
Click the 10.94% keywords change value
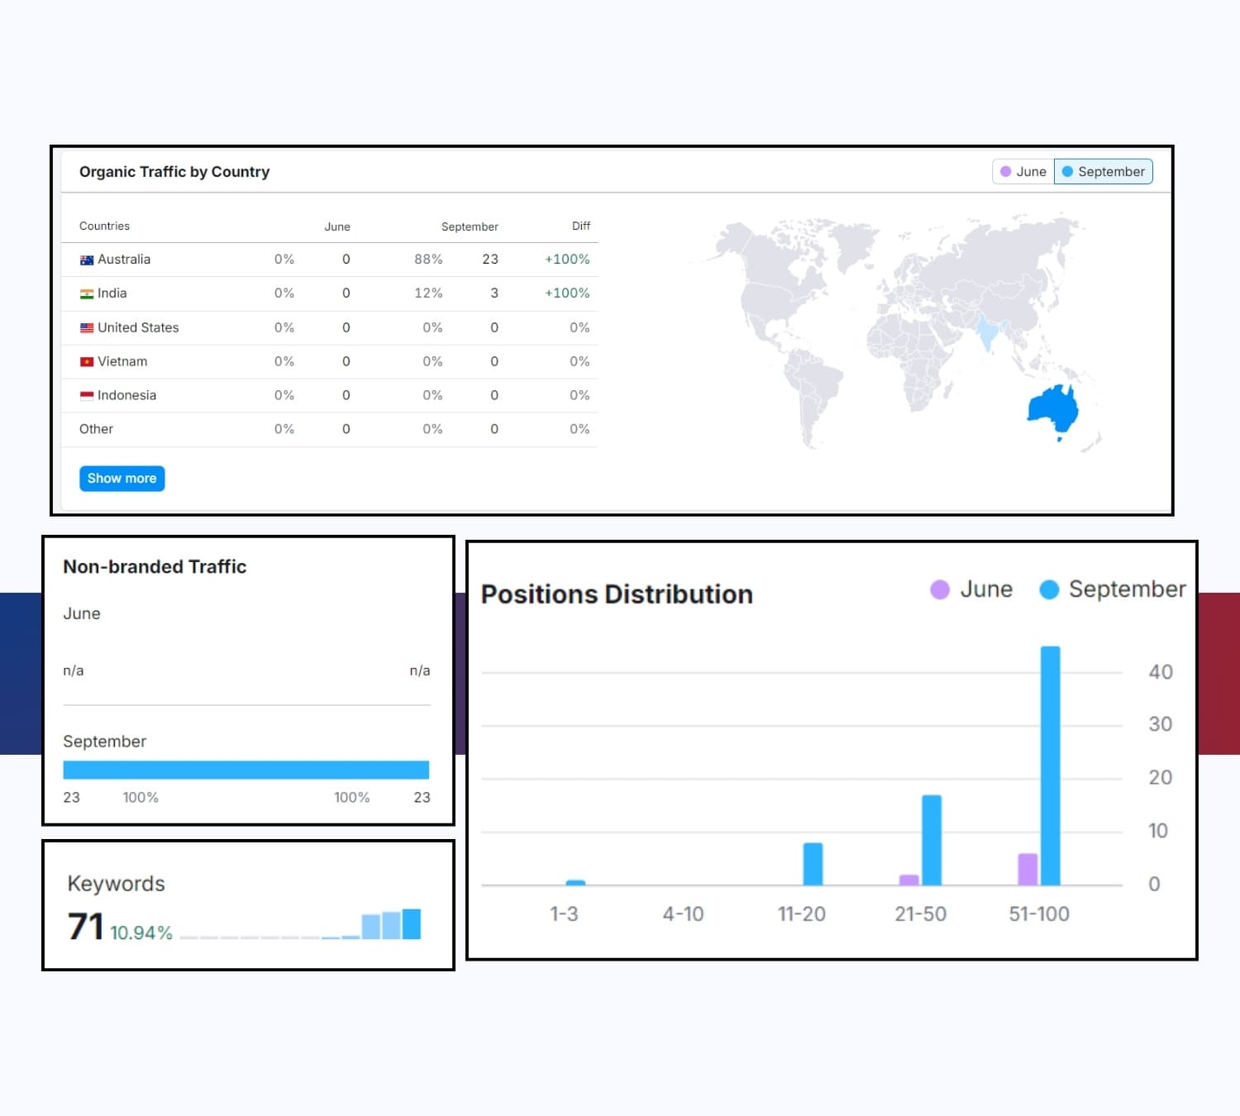pyautogui.click(x=141, y=933)
